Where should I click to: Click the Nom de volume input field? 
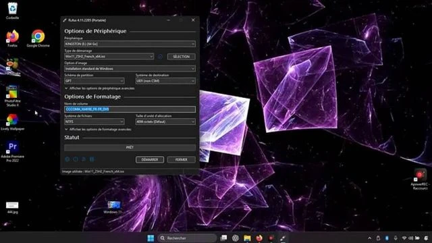coord(130,109)
